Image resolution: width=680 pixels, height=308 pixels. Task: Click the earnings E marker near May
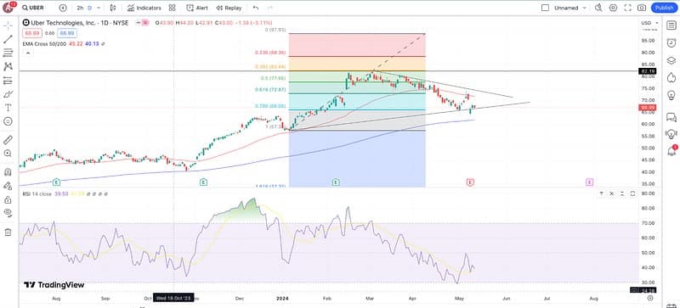pos(470,182)
